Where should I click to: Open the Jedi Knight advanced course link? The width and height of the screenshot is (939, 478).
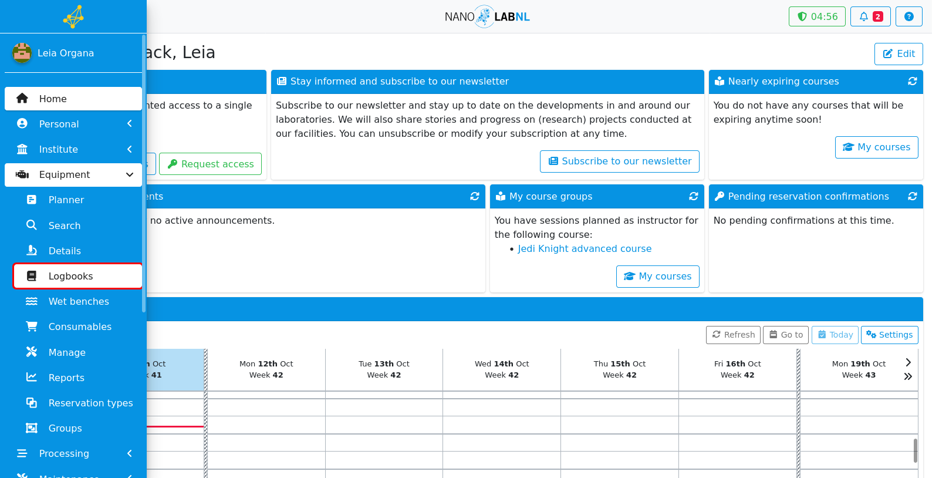(x=585, y=248)
